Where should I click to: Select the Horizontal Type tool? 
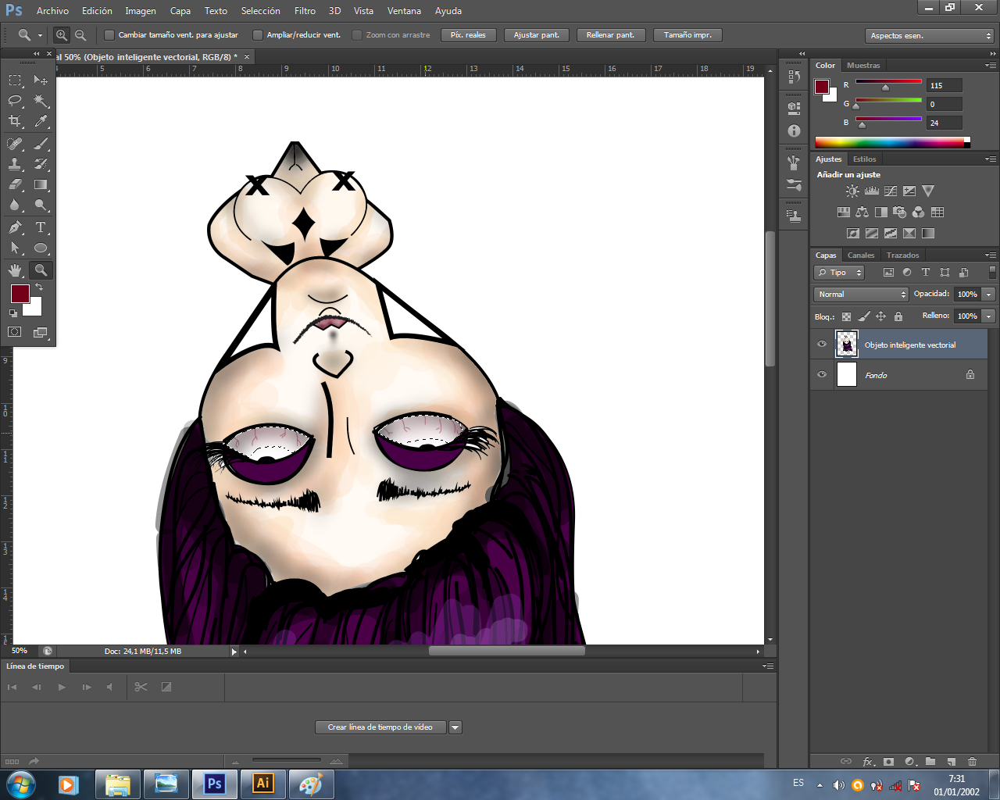click(41, 227)
